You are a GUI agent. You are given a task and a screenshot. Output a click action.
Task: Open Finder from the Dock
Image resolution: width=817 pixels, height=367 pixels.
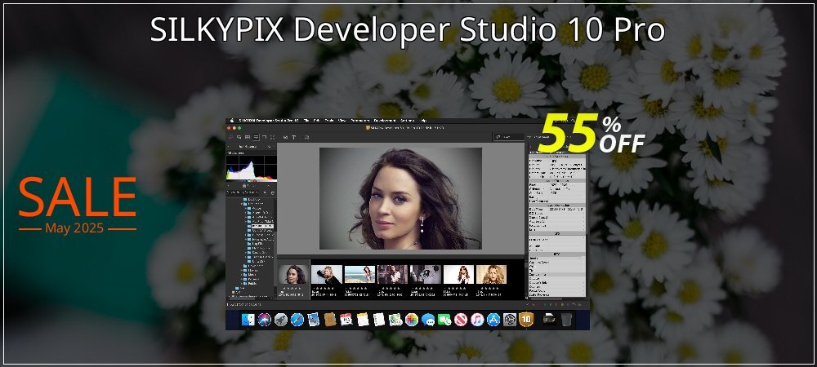pos(248,319)
